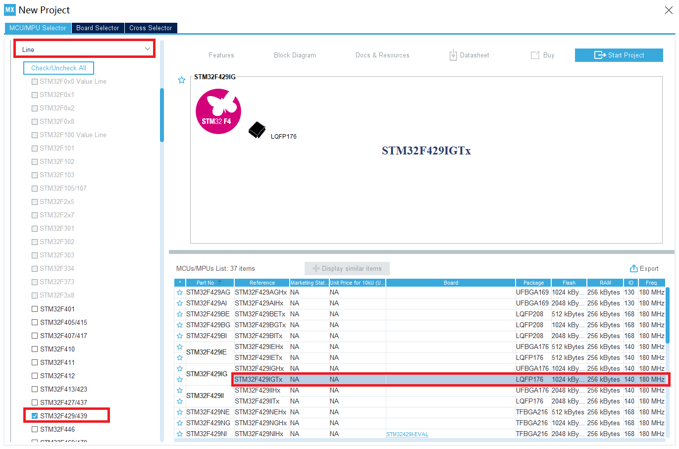Click the LQFP176 chip package icon
The height and width of the screenshot is (449, 679).
point(257,130)
